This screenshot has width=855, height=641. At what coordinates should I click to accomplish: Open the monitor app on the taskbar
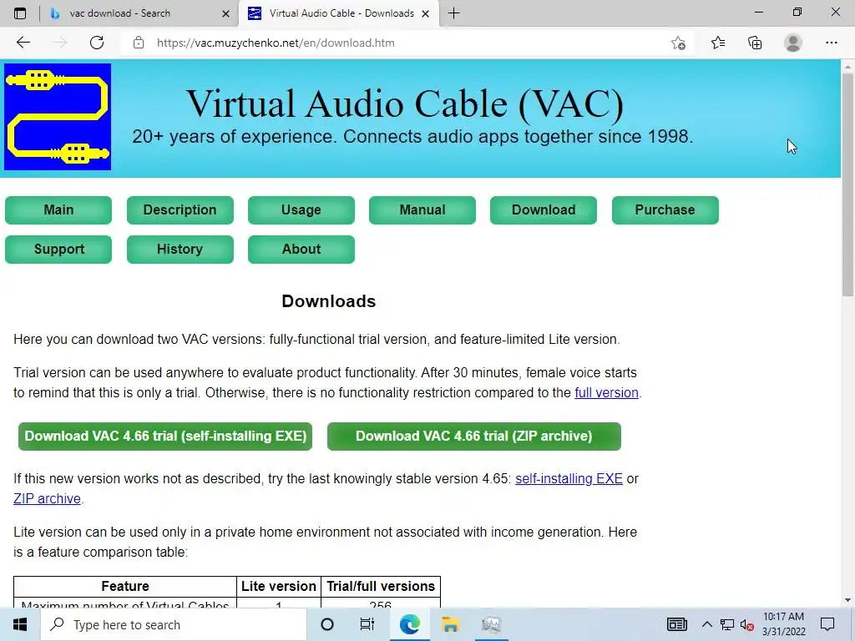pos(491,624)
